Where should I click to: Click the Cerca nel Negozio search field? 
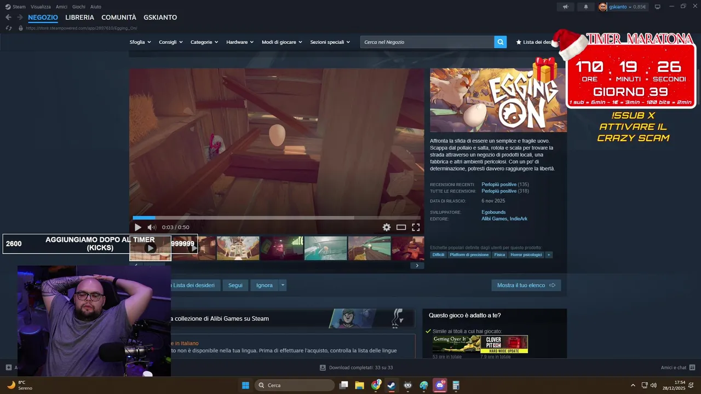[x=427, y=42]
